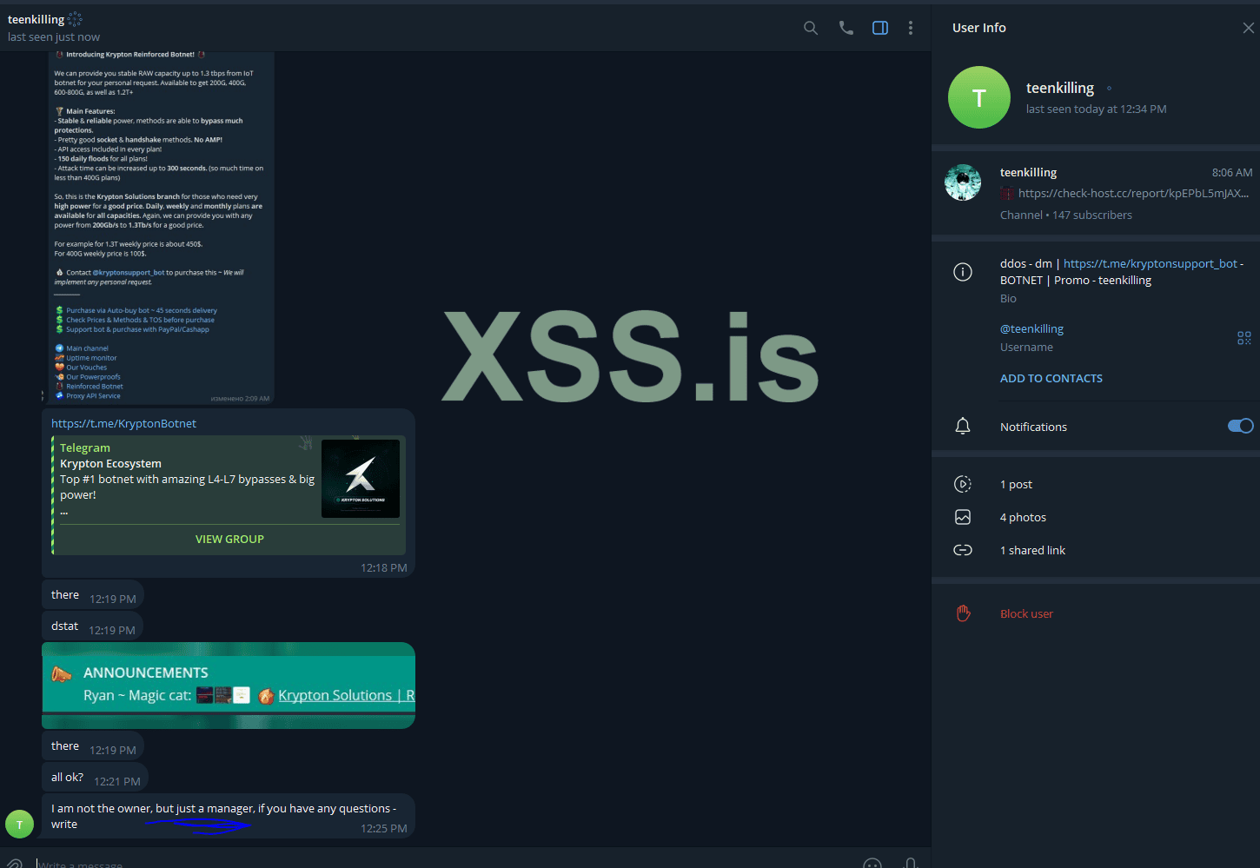This screenshot has height=868, width=1260.
Task: Open the green T profile avatar in User Info
Action: [979, 97]
